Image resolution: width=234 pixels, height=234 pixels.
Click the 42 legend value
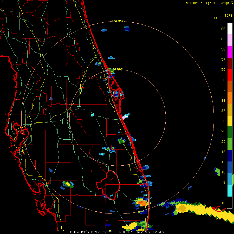(223, 90)
